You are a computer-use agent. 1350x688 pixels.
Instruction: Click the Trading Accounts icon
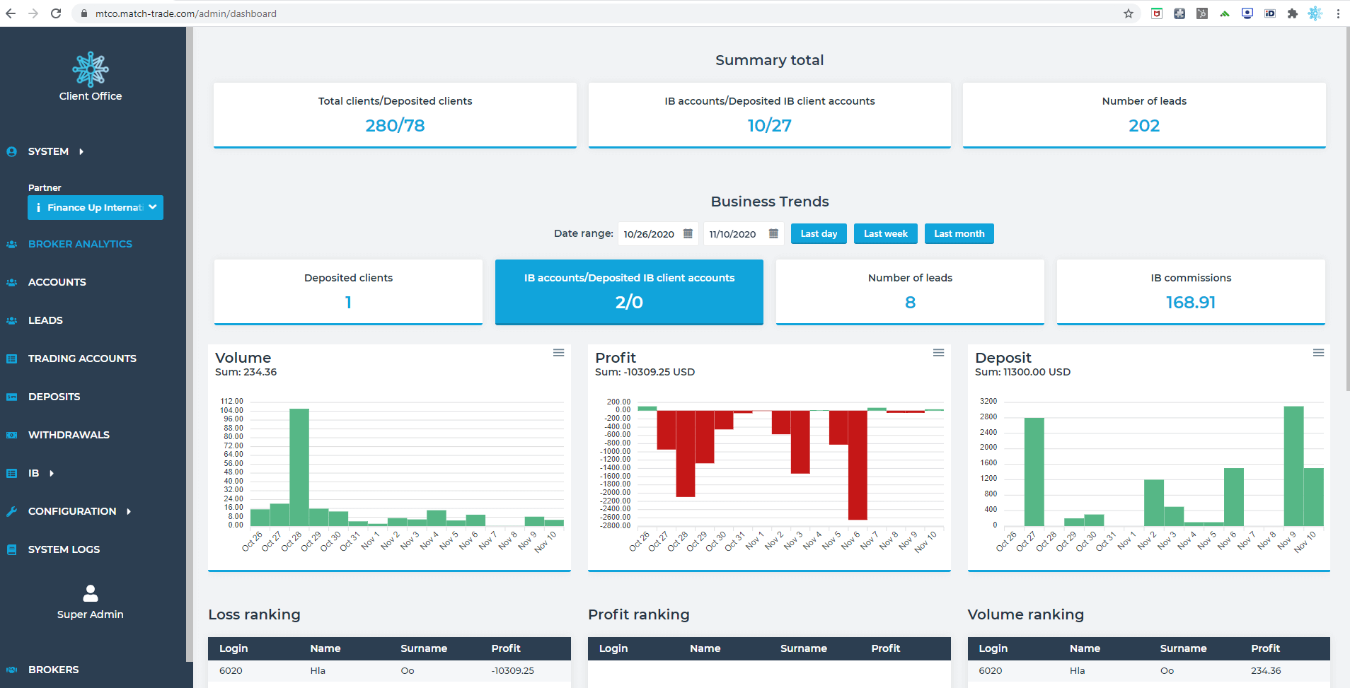coord(11,358)
